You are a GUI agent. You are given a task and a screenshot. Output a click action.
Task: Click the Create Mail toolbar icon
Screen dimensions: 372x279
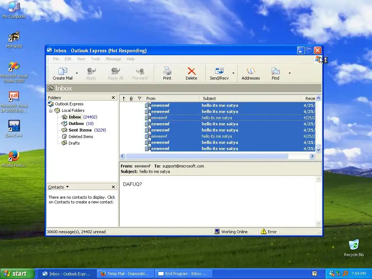tap(62, 73)
